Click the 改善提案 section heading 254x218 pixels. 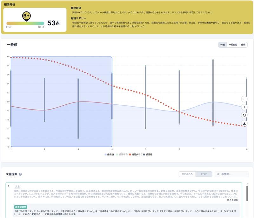11,174
